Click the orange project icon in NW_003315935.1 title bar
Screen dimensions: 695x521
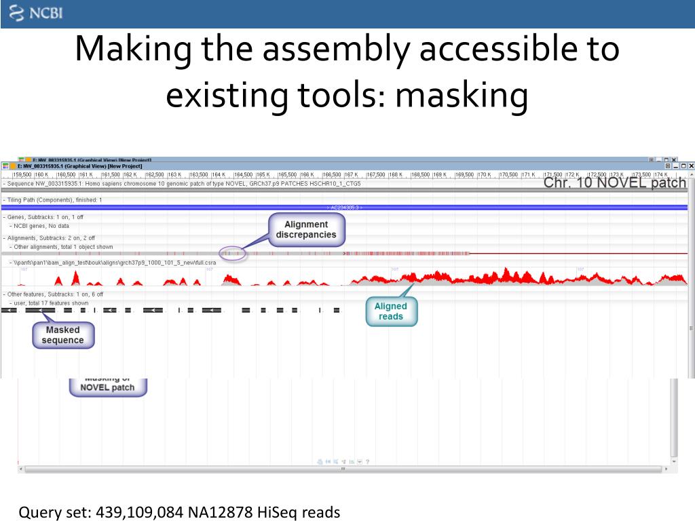point(14,166)
